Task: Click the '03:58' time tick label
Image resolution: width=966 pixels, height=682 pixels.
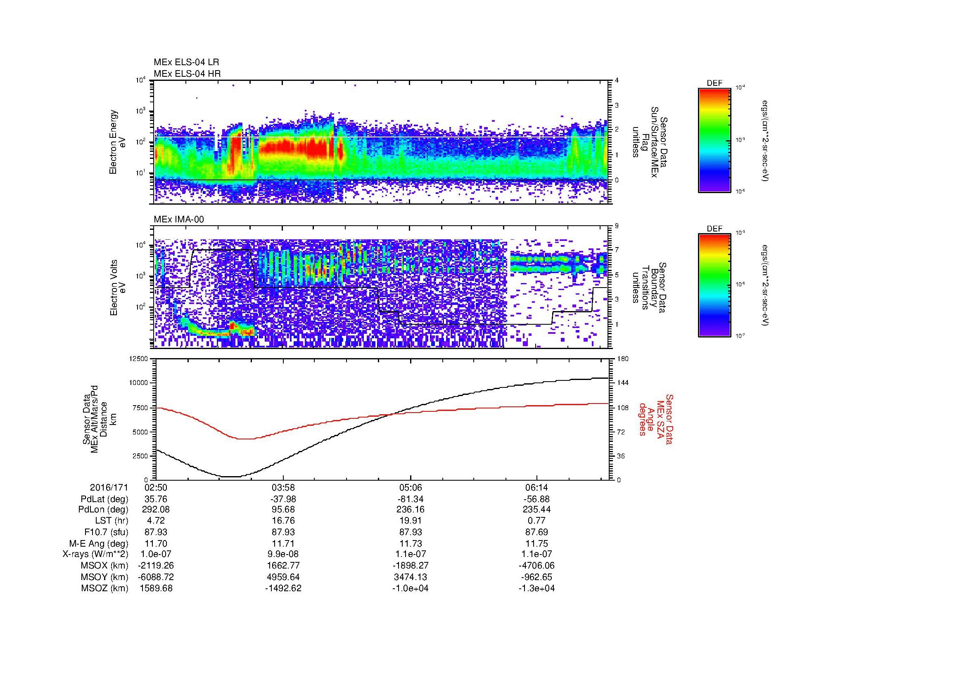Action: click(283, 488)
